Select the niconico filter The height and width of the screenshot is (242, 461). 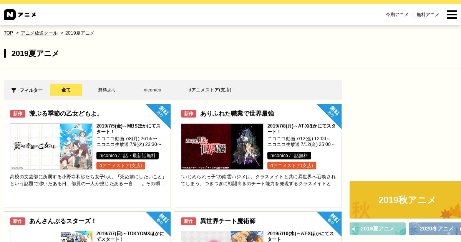153,90
